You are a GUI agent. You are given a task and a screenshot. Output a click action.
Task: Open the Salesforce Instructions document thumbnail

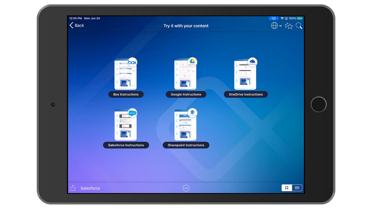(x=126, y=125)
